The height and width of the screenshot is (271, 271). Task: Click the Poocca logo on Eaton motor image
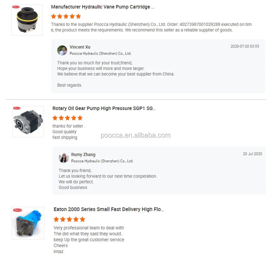pos(18,210)
